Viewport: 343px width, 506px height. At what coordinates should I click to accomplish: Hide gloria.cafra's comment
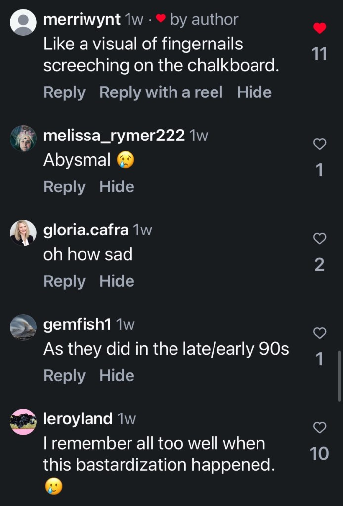pyautogui.click(x=117, y=281)
